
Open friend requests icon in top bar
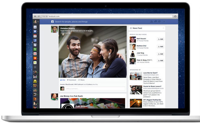(151, 22)
